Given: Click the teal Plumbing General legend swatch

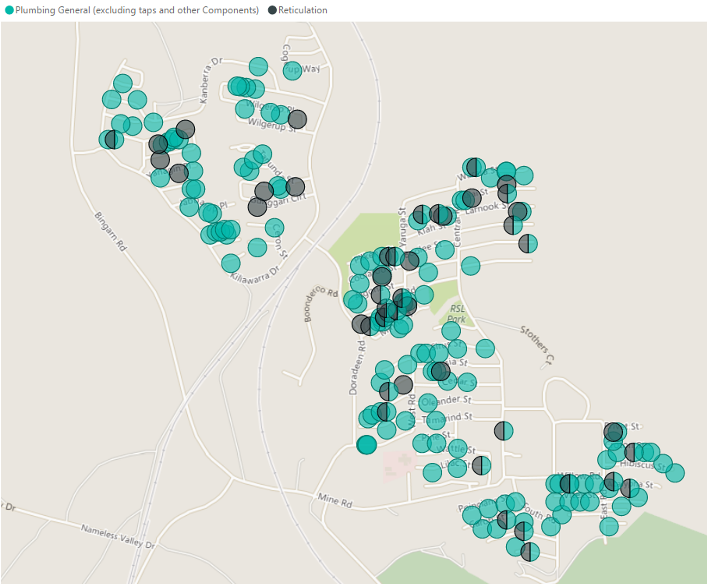Looking at the screenshot, I should pyautogui.click(x=9, y=10).
